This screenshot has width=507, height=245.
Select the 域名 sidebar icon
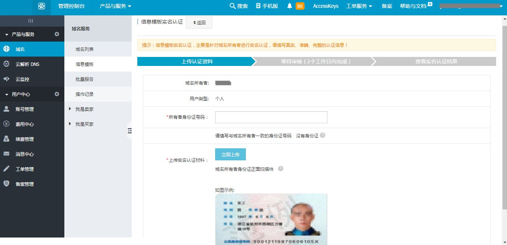(7, 49)
